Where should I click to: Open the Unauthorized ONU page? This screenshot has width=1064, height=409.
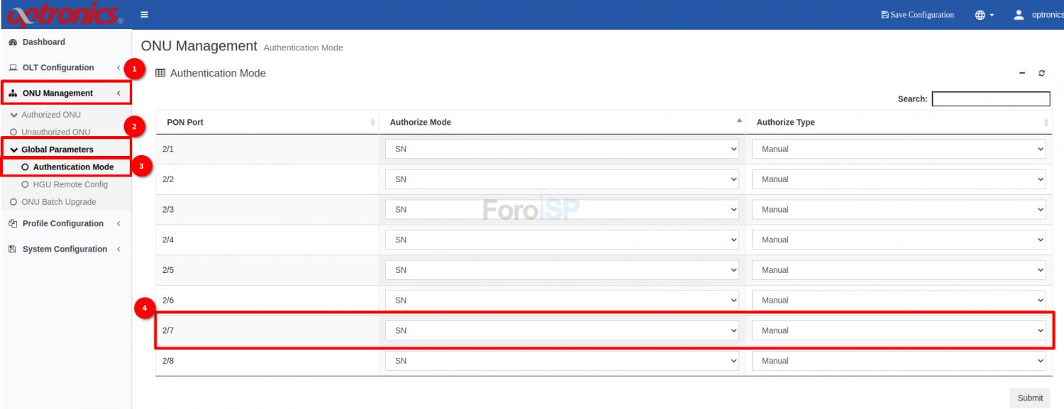[55, 132]
